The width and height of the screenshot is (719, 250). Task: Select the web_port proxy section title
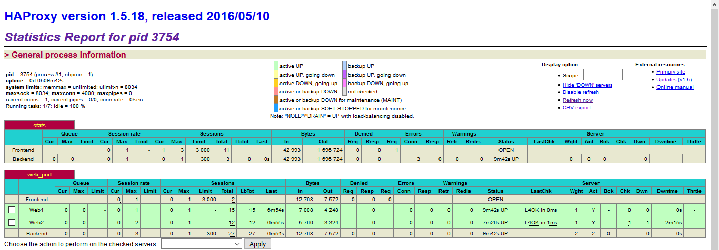pos(39,174)
